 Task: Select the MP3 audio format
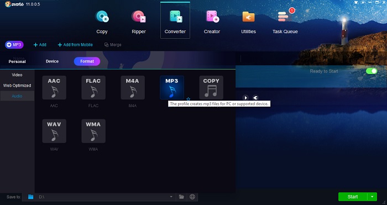coord(172,87)
